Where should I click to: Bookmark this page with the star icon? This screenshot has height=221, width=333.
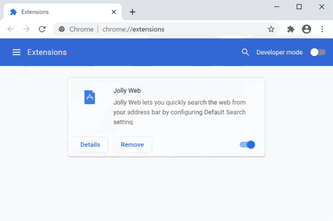[271, 29]
